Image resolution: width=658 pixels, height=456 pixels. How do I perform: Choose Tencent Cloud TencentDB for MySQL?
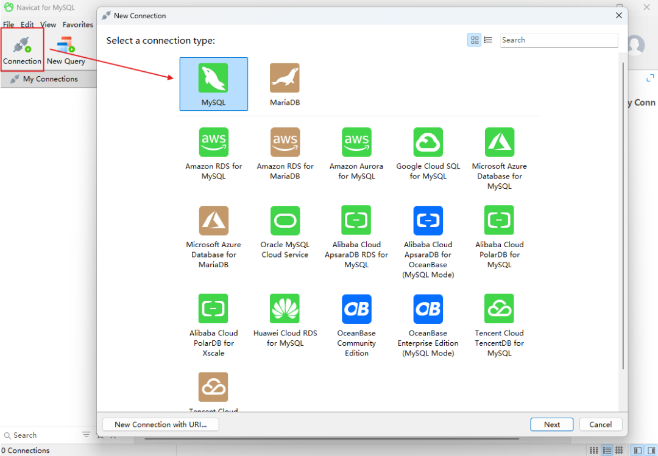pyautogui.click(x=500, y=326)
